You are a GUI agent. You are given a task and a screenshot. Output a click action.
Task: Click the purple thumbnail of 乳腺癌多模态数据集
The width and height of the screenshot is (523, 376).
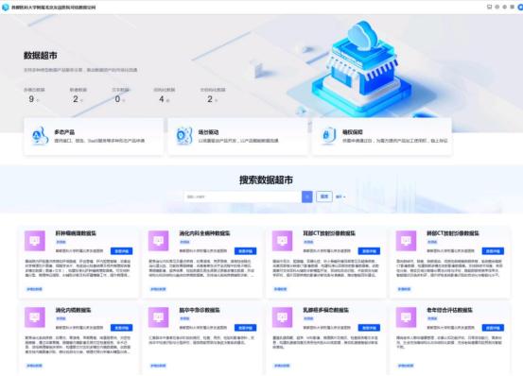282,317
